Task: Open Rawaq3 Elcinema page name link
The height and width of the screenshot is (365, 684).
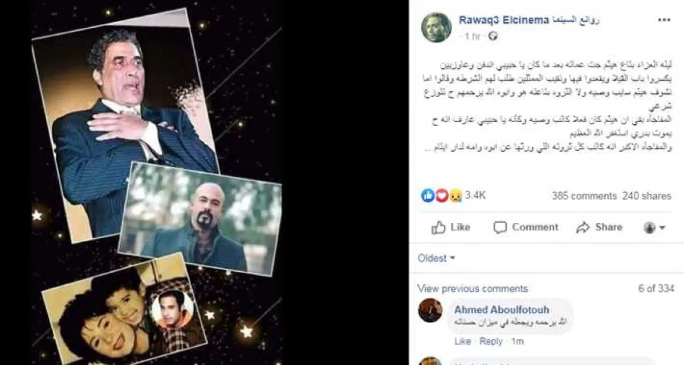Action: (529, 20)
